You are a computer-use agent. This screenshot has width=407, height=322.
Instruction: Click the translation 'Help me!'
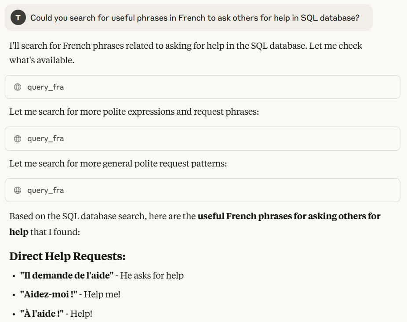pyautogui.click(x=102, y=294)
